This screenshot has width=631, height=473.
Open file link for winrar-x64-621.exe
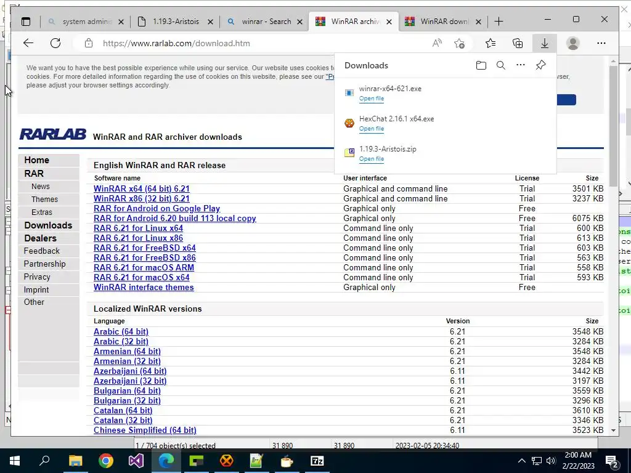point(371,99)
